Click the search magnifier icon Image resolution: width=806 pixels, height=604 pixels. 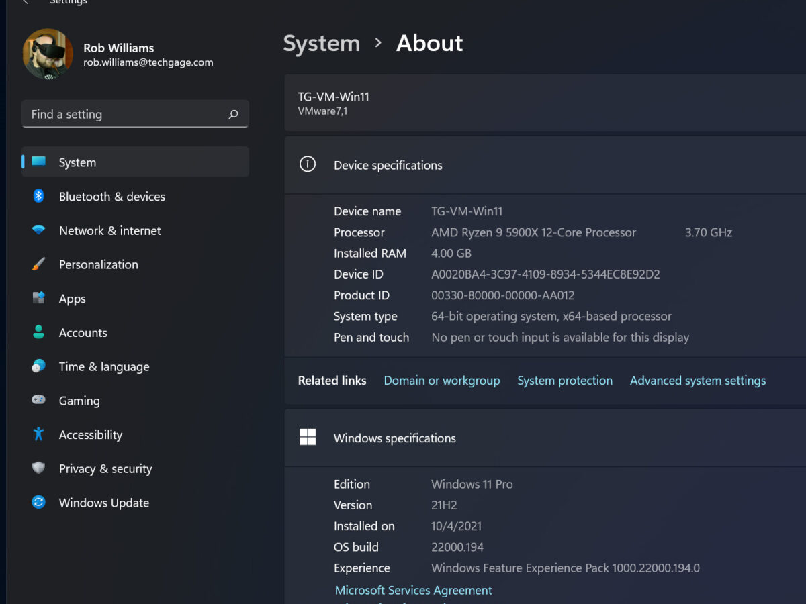click(x=233, y=115)
